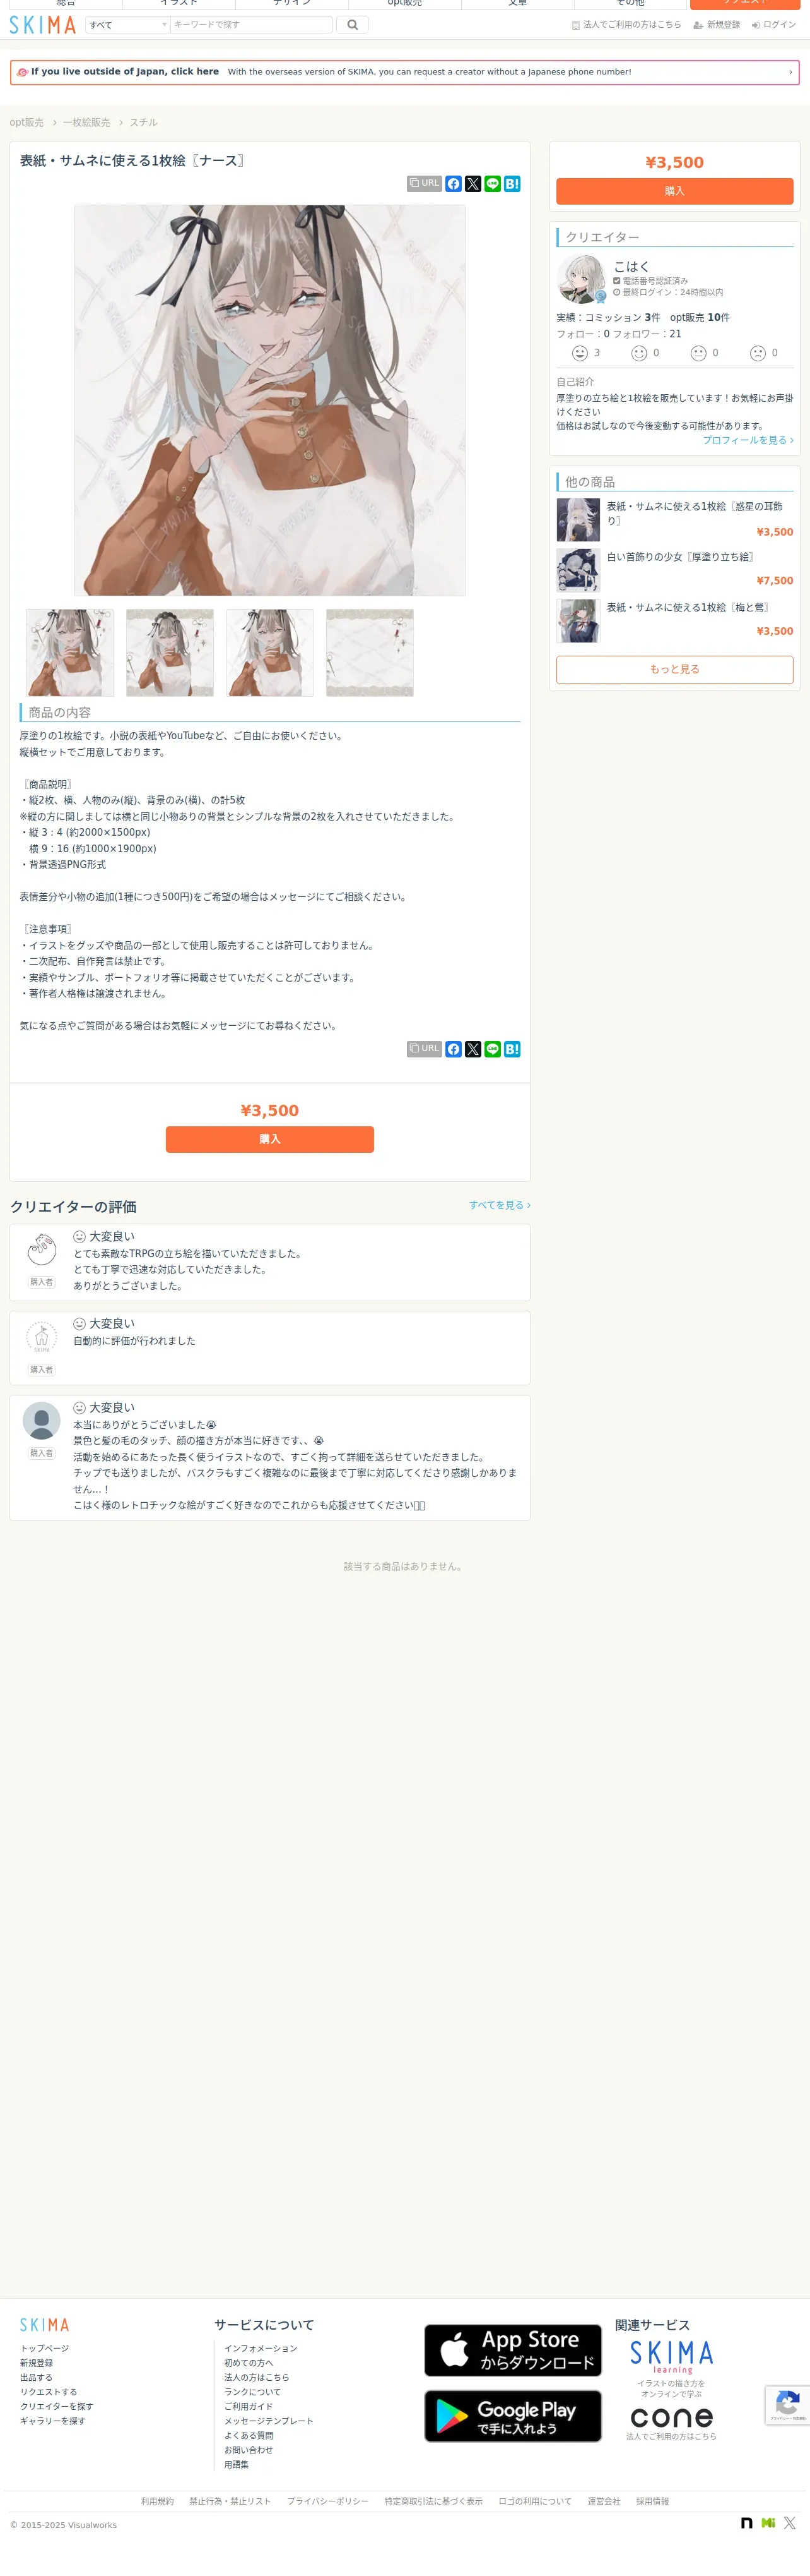Share via LINE from top share row
The image size is (810, 2576).
pos(493,184)
